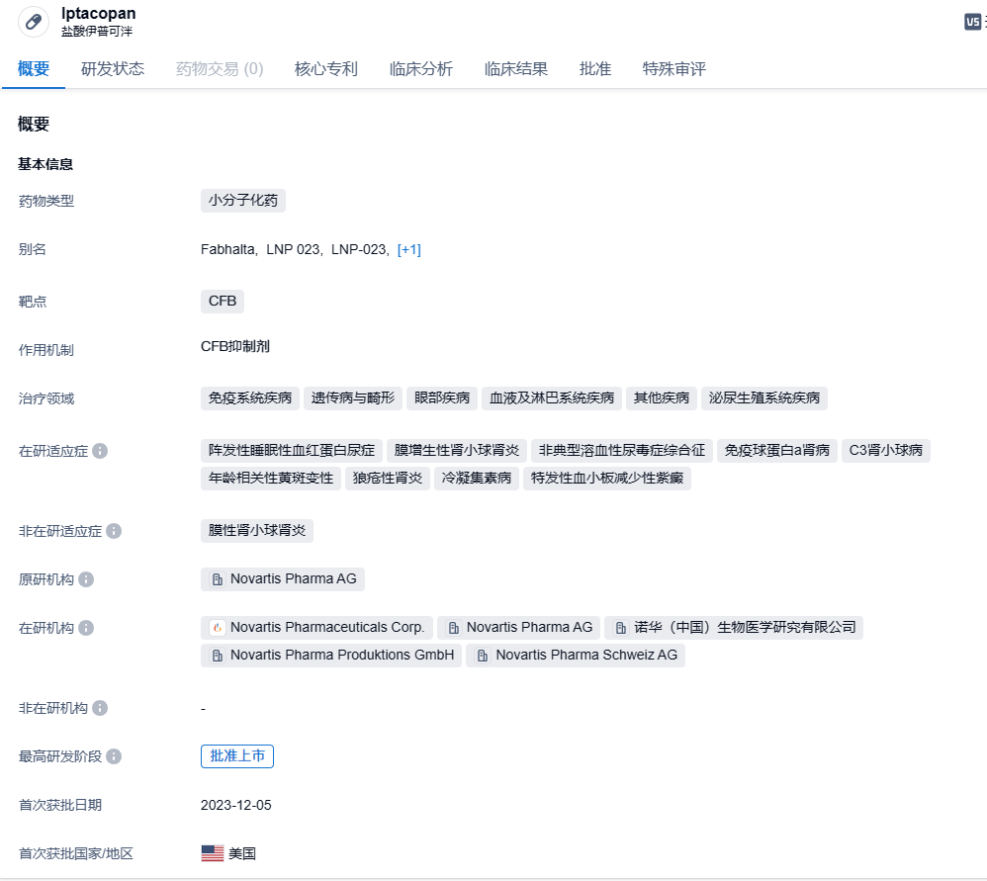The image size is (987, 881).
Task: Click the VS compare icon at top right
Action: 973,22
